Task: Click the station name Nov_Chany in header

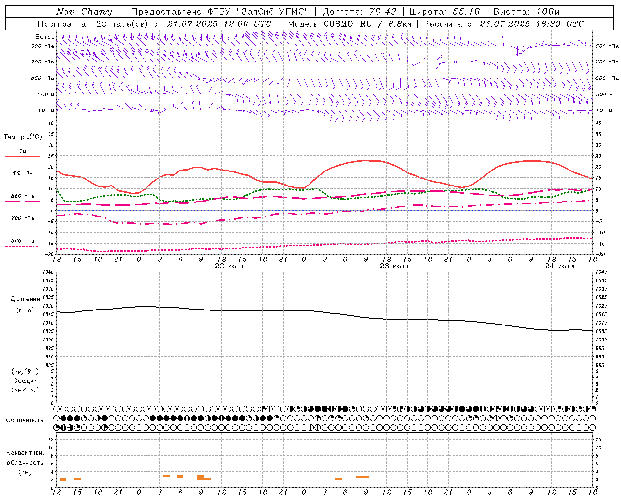Action: coord(84,12)
